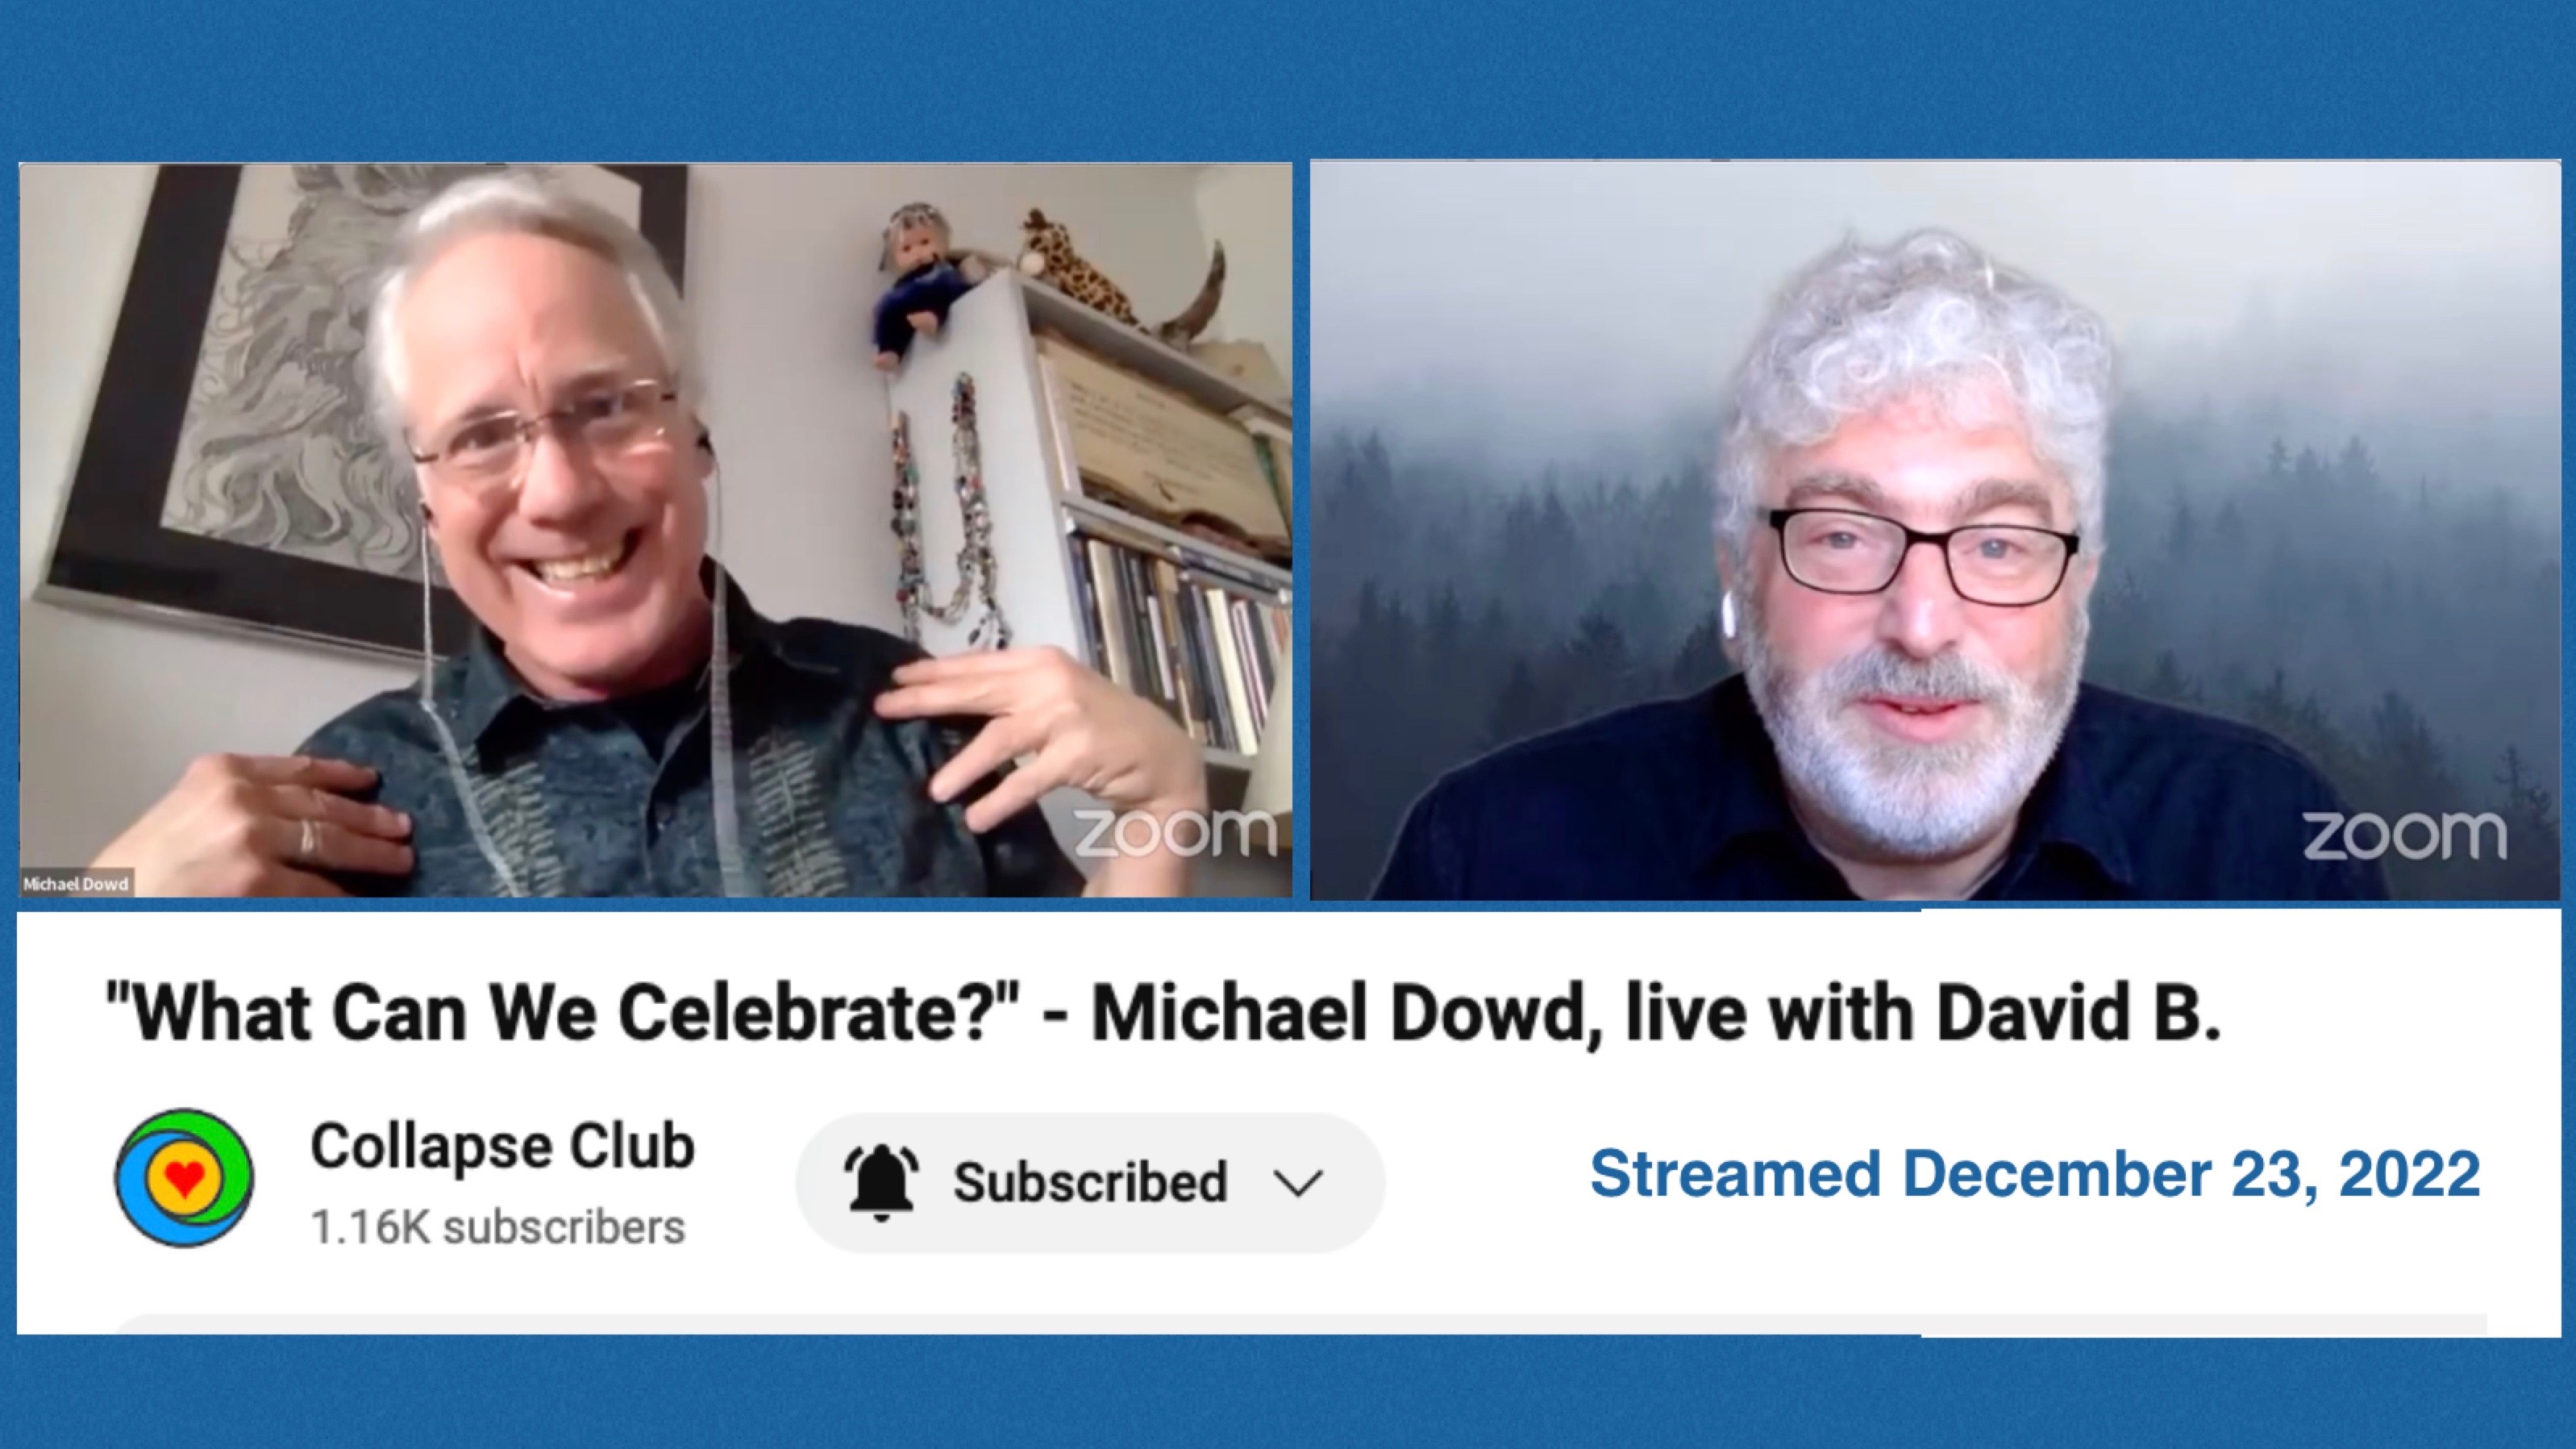Select David B.'s foggy forest video feed
This screenshot has height=1449, width=2576.
(1935, 530)
